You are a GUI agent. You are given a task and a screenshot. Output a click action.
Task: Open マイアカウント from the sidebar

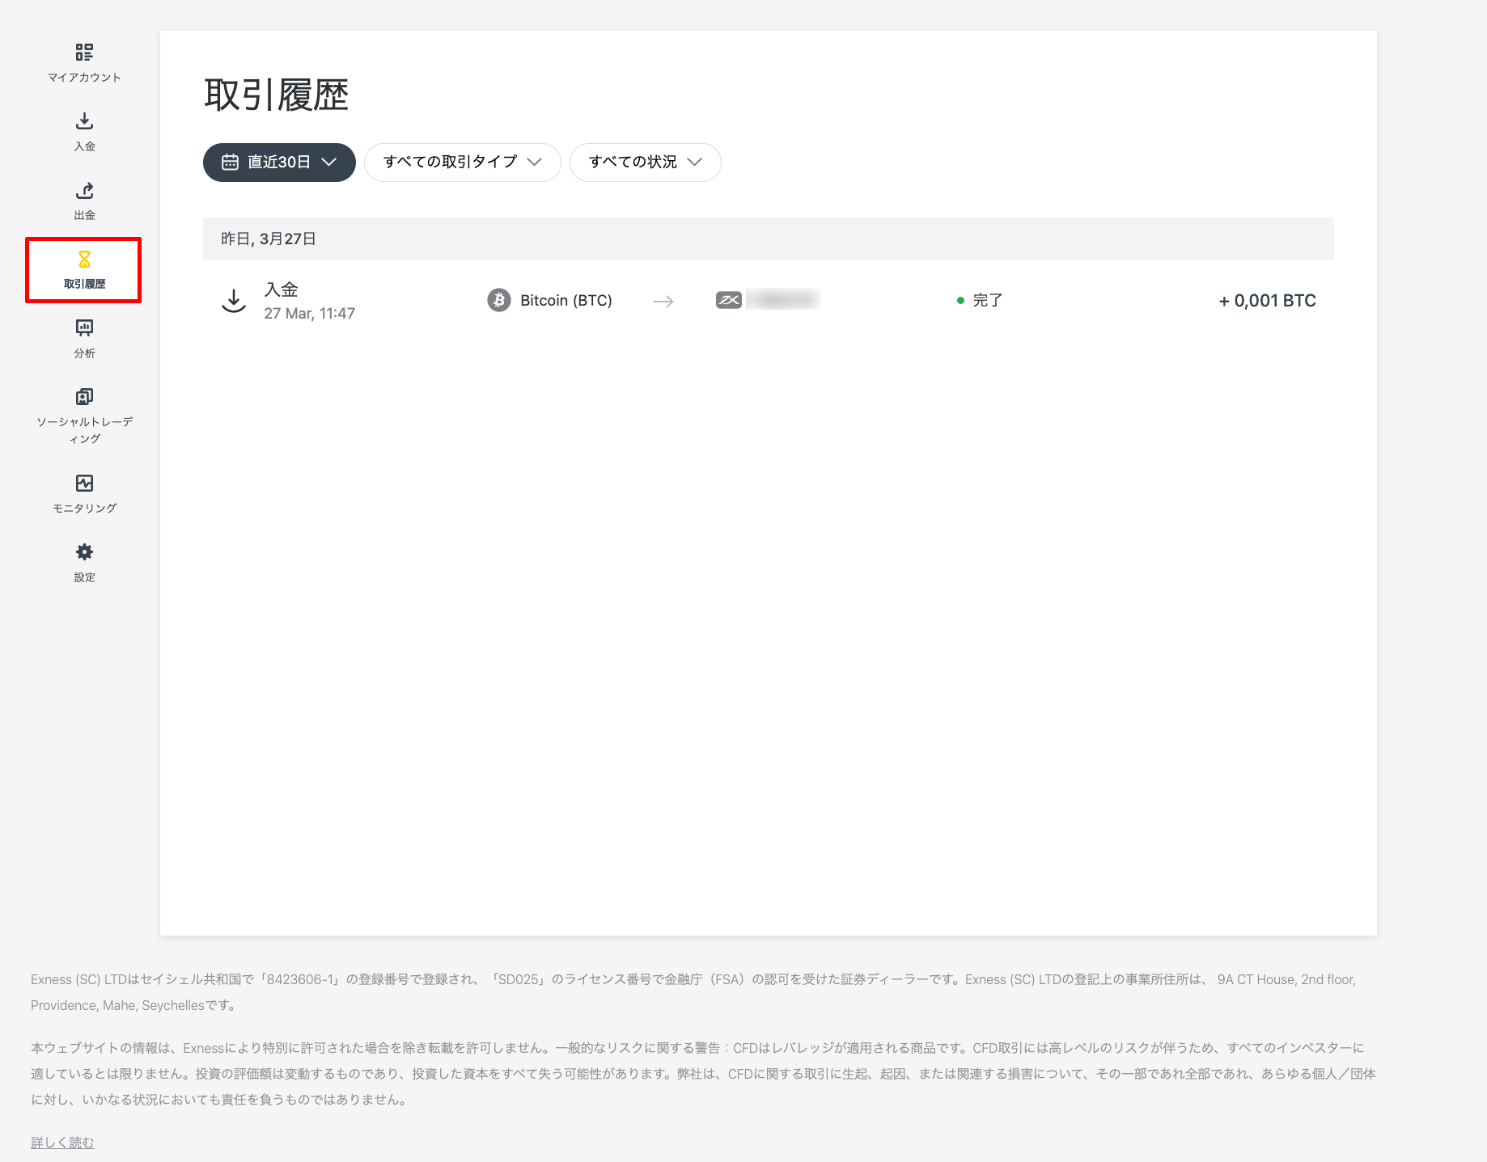coord(83,62)
